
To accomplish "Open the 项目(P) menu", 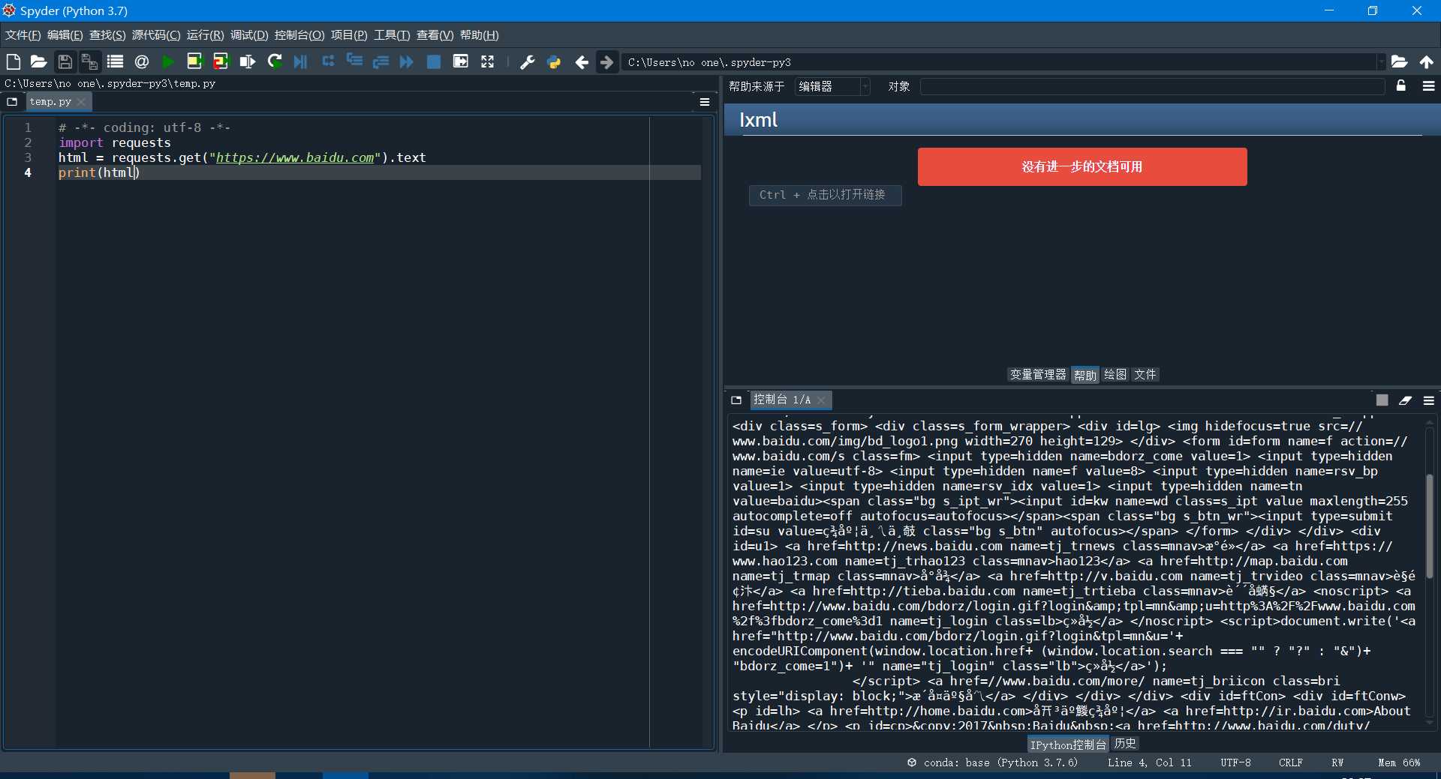I will tap(349, 35).
